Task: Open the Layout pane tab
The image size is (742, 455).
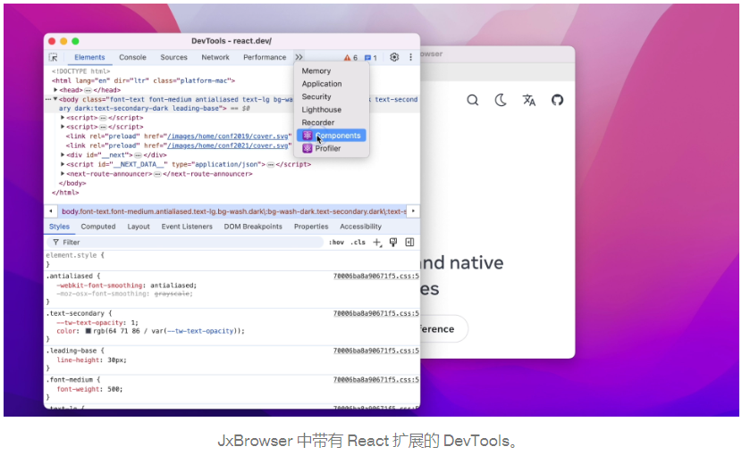Action: click(139, 227)
